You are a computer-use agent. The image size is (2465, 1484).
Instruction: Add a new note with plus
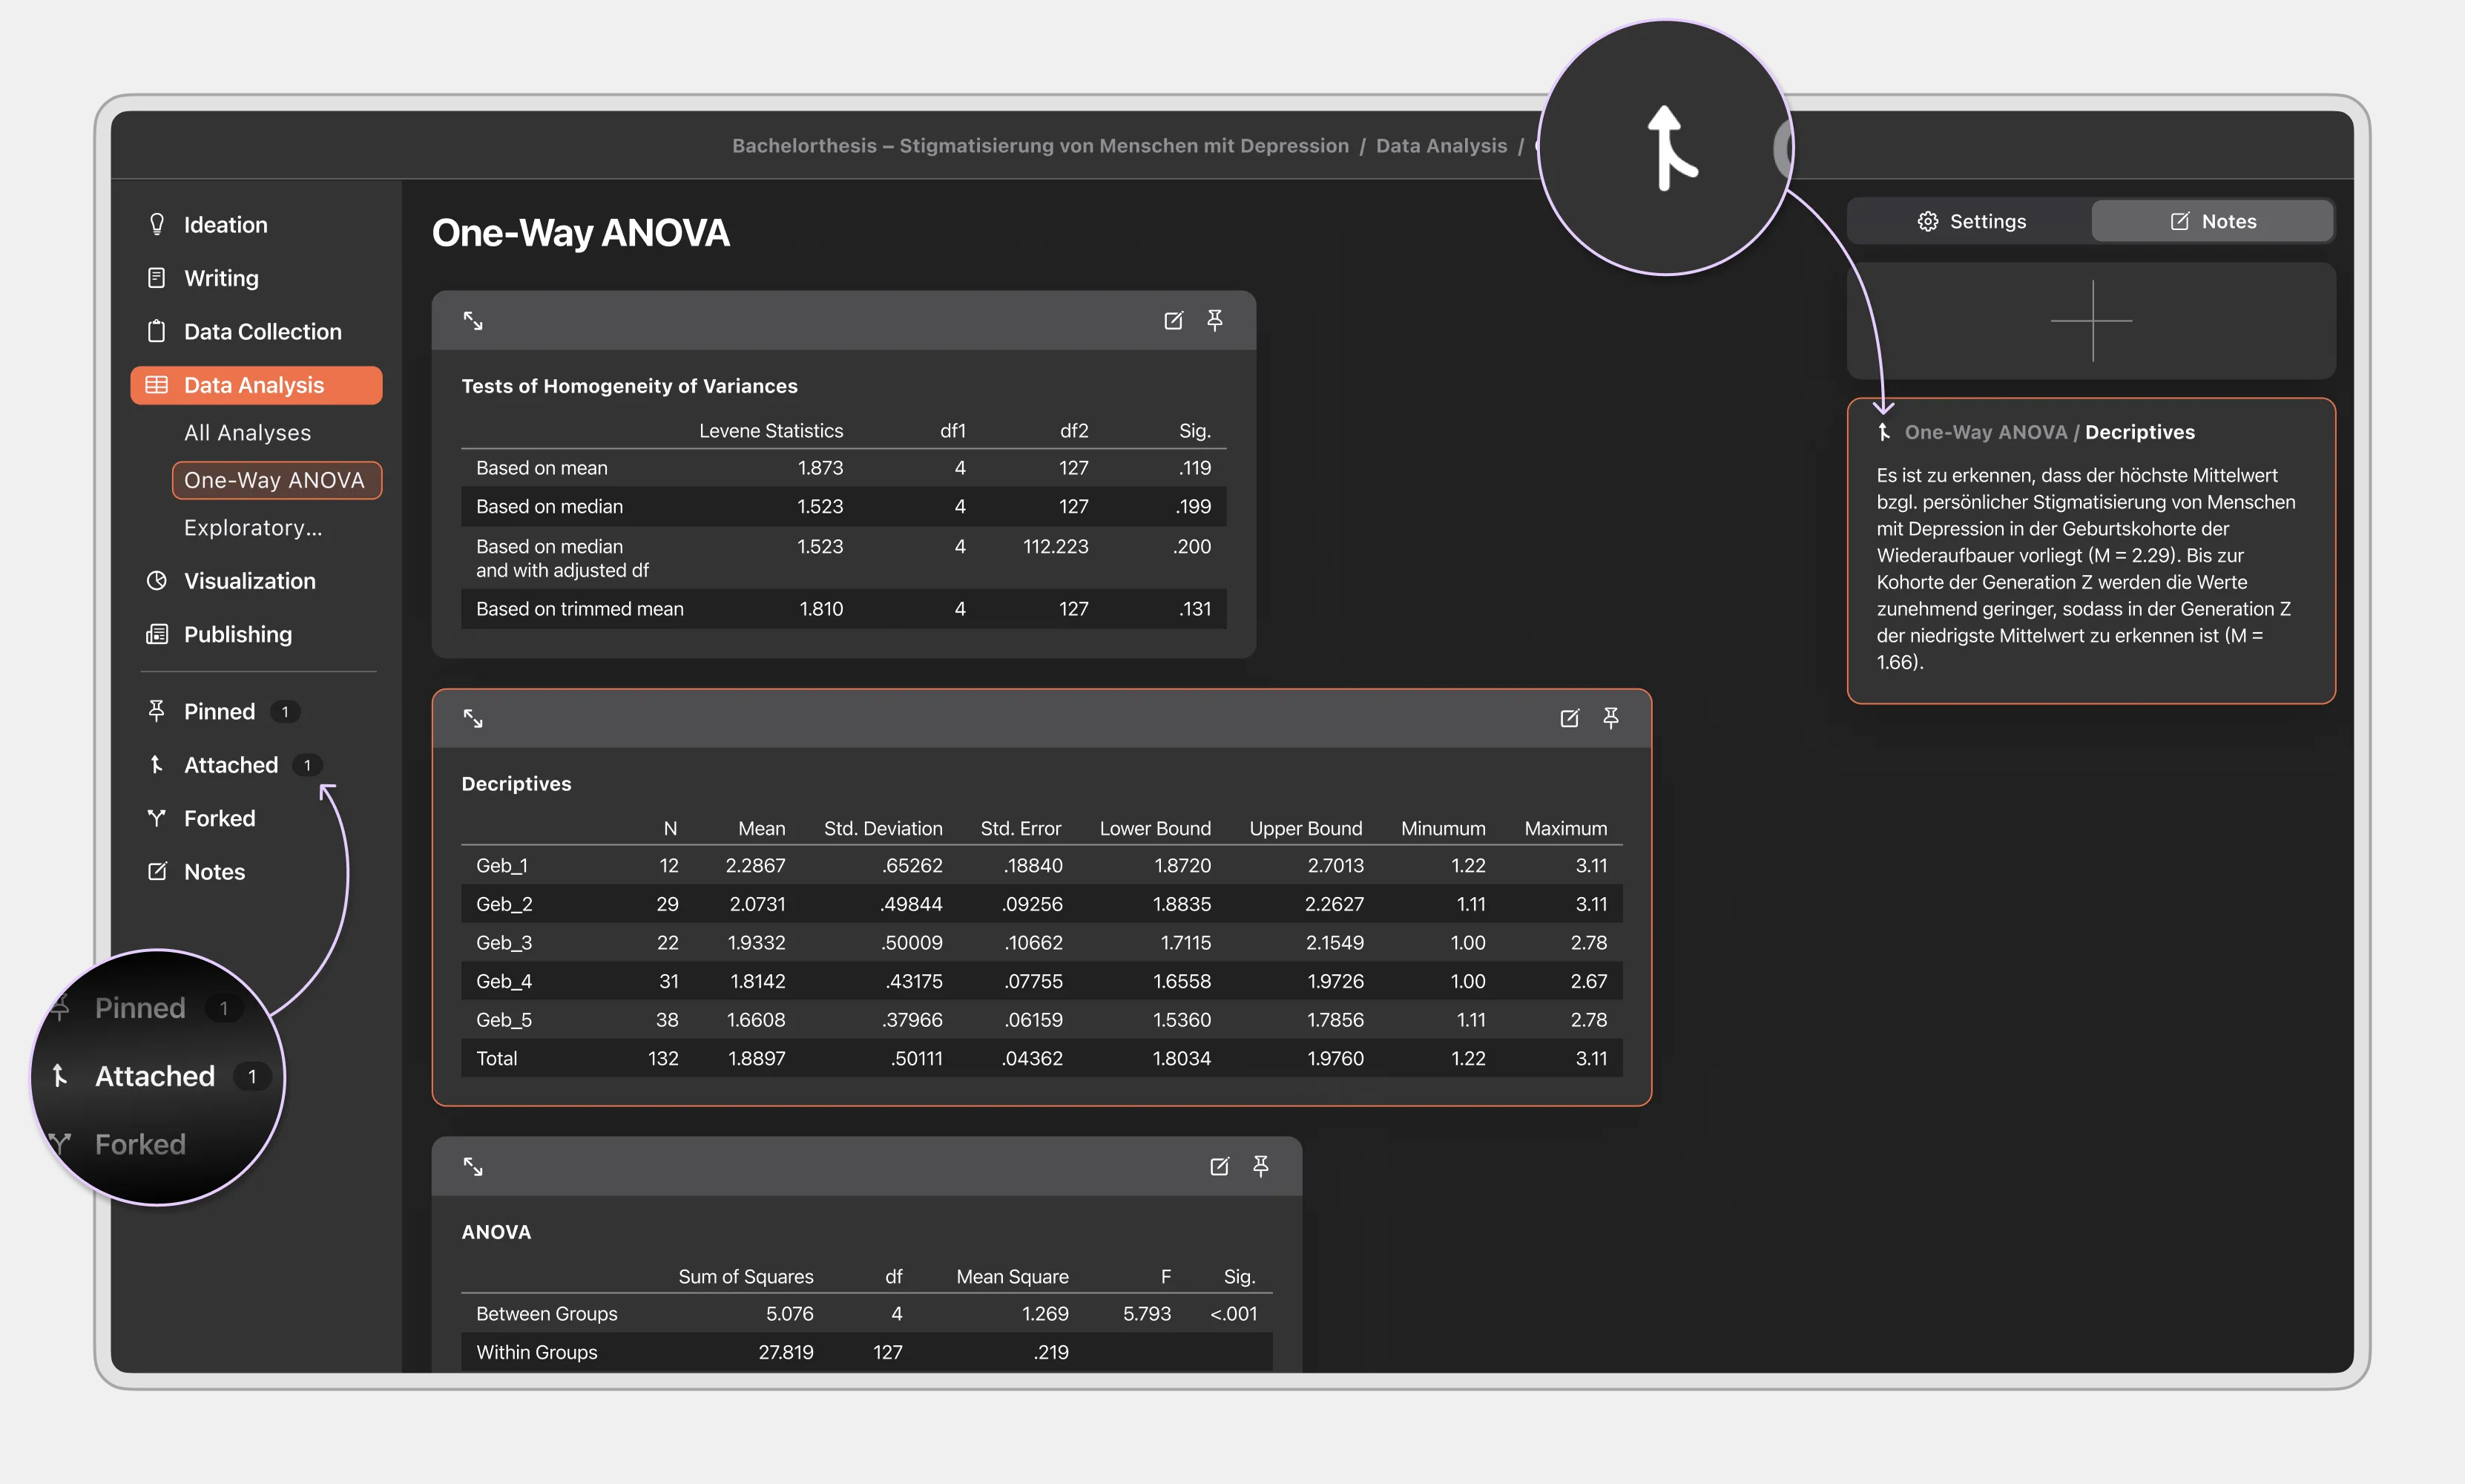point(2091,321)
